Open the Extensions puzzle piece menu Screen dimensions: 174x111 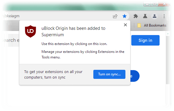tap(136, 16)
